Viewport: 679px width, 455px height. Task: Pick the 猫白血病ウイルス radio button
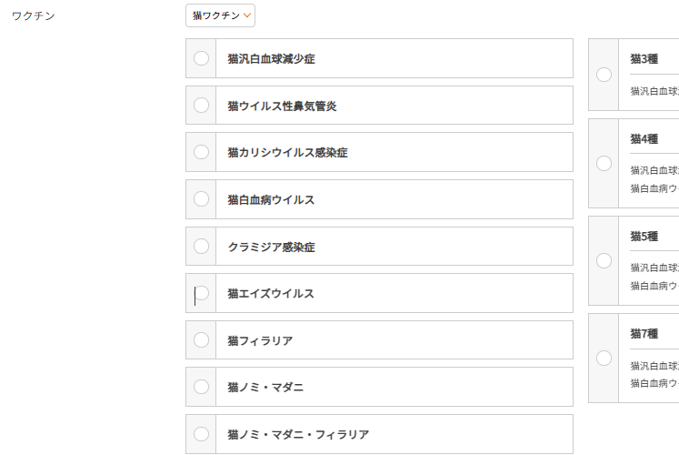[x=201, y=199]
